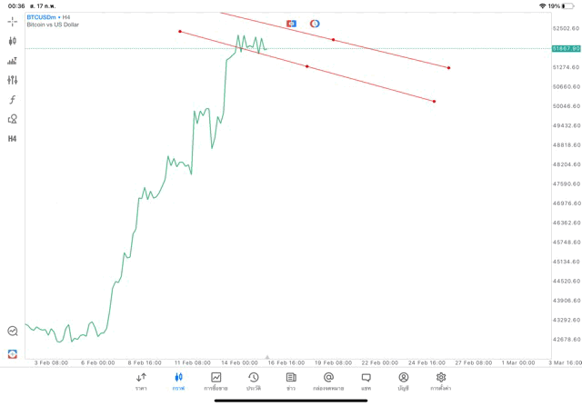Viewport: 582px width, 406px height.
Task: Open the H4 timeframe selector
Action: 13,139
